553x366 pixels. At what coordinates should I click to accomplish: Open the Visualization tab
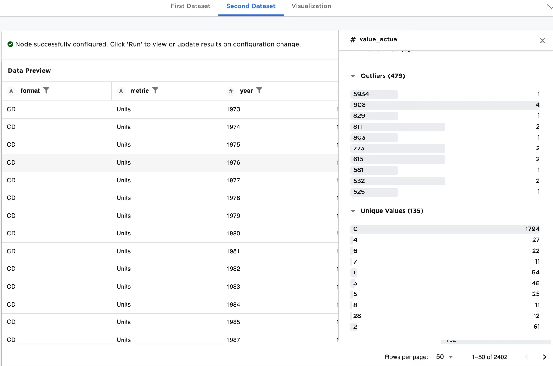tap(311, 6)
